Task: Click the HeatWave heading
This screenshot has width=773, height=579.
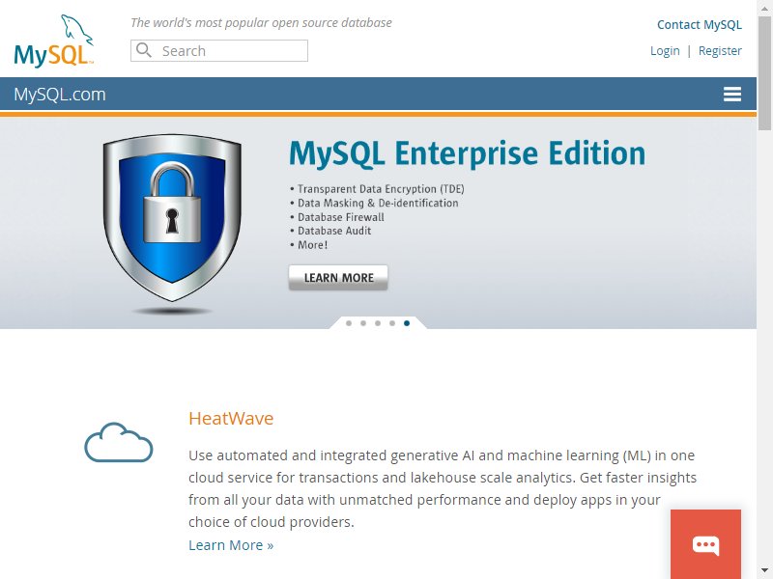Action: pos(231,419)
